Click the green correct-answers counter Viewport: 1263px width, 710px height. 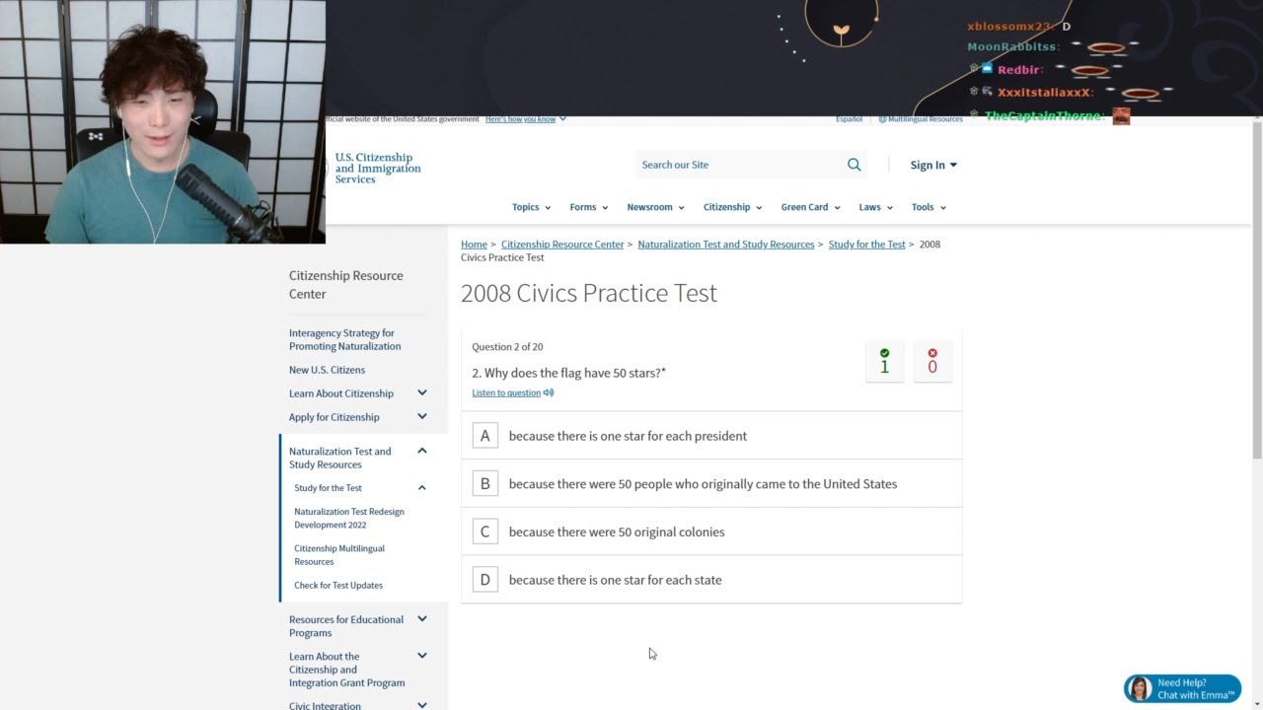click(x=884, y=361)
